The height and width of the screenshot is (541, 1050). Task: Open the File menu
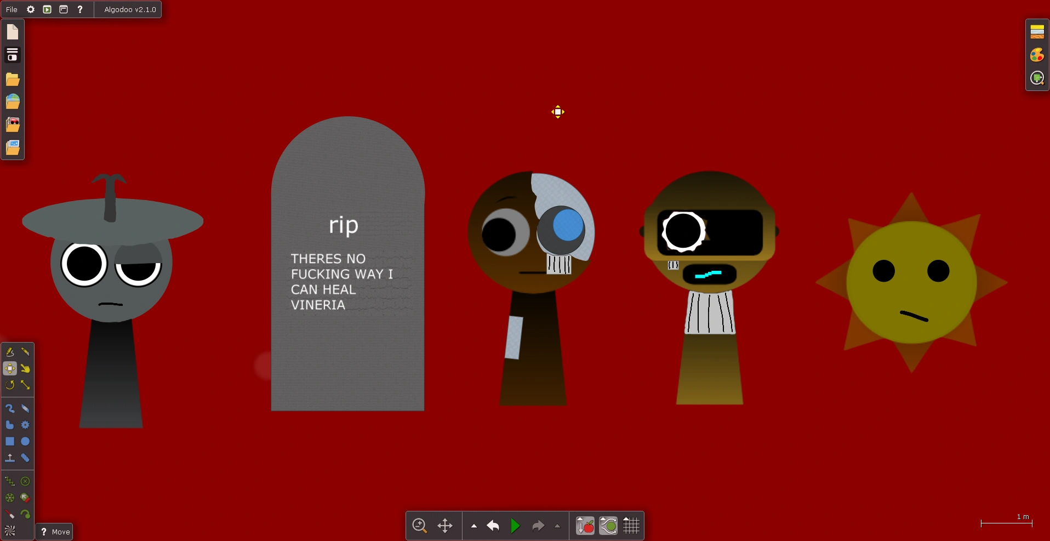[x=11, y=9]
